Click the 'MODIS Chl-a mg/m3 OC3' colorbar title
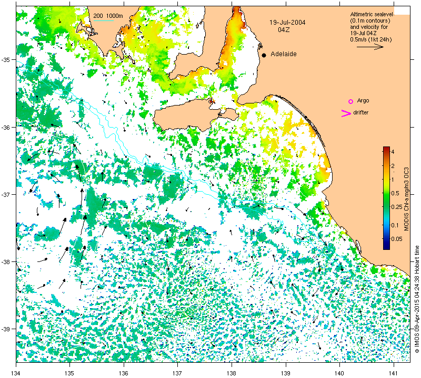Screen dimensions: 421x378 click(x=406, y=199)
